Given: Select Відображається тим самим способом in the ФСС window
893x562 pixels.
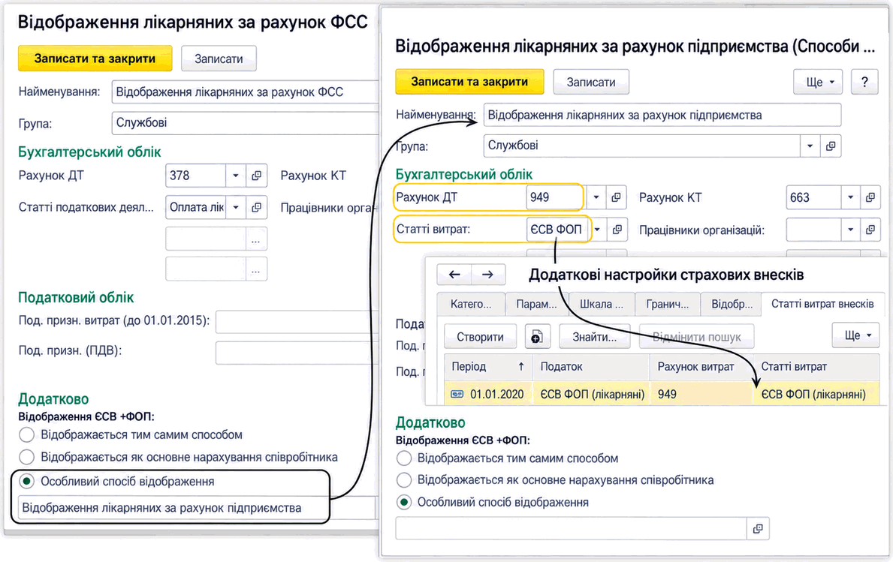Looking at the screenshot, I should click(26, 435).
